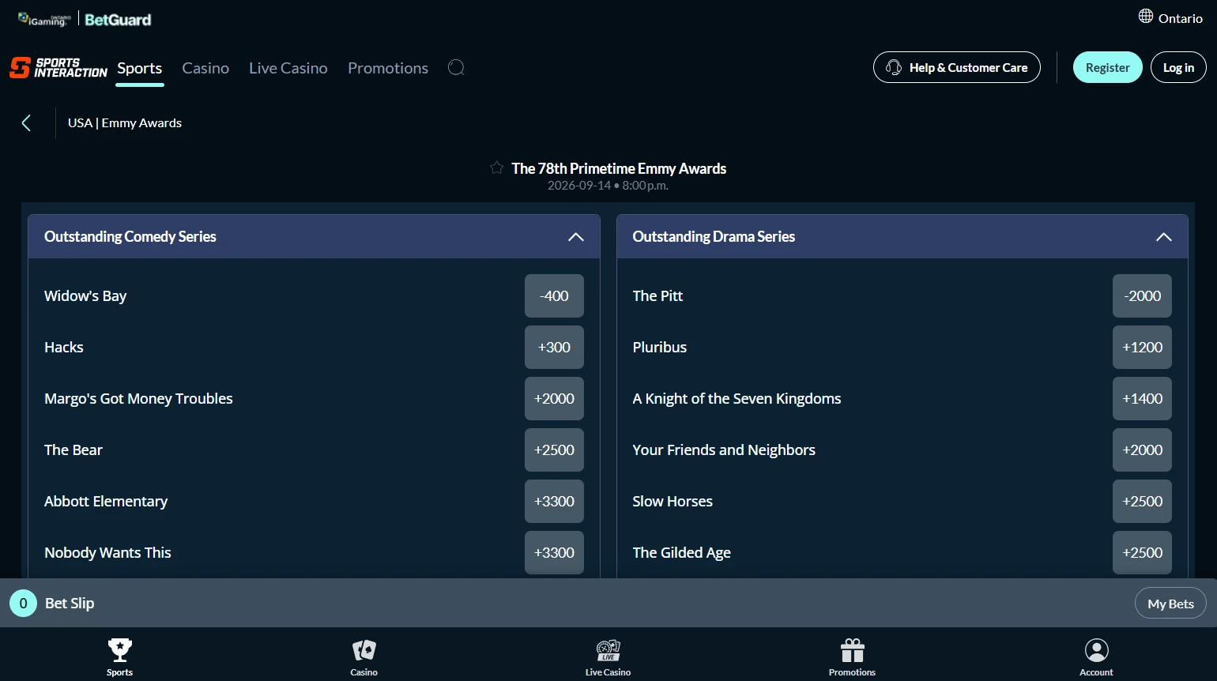
Task: Open the Bet Slip bar
Action: point(608,604)
